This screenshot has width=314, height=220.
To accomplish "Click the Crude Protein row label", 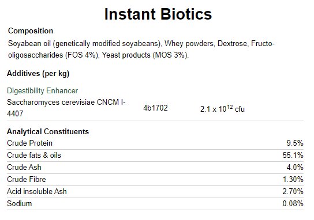I will [29, 143].
